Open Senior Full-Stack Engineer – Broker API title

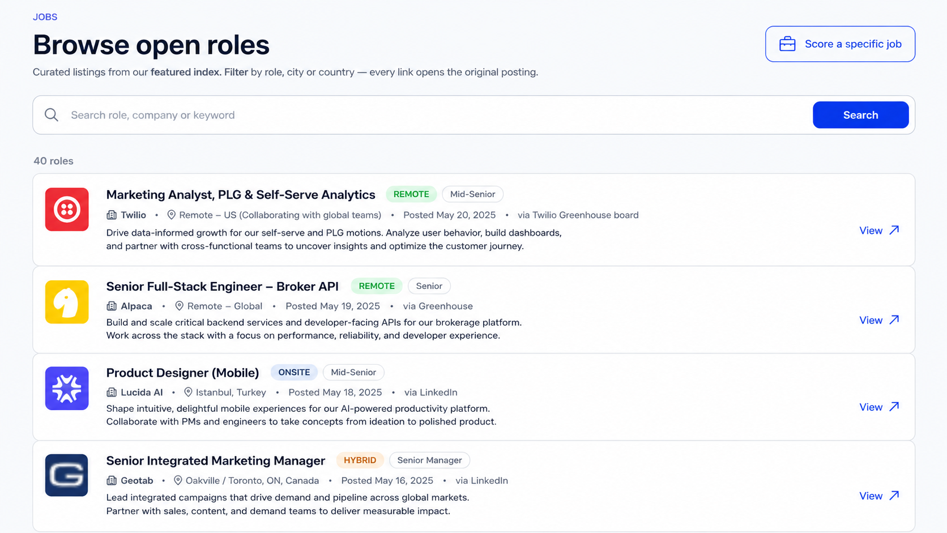(222, 287)
